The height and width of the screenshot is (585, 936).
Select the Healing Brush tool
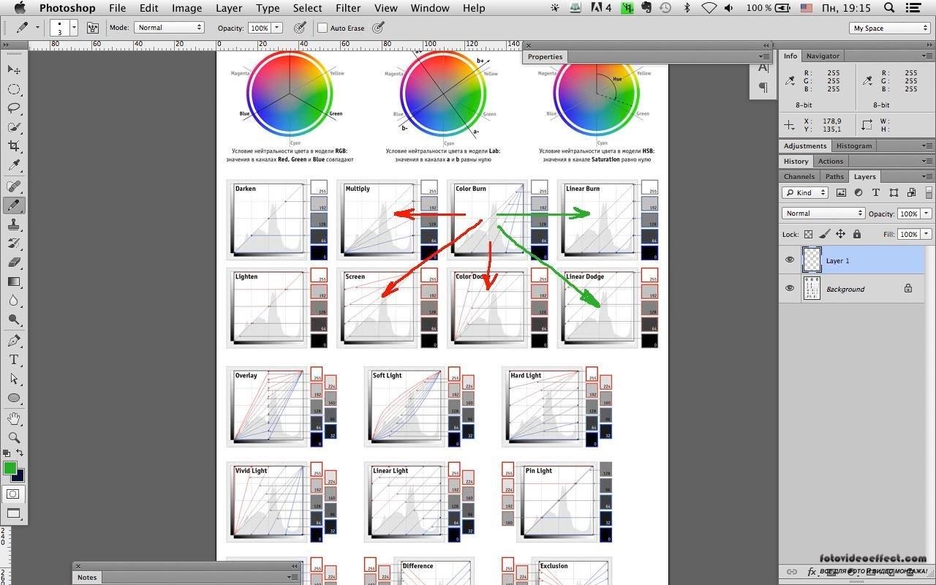14,187
